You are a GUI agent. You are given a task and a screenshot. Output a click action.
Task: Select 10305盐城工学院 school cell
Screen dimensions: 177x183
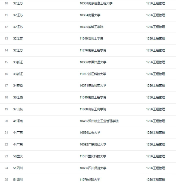click(x=91, y=27)
